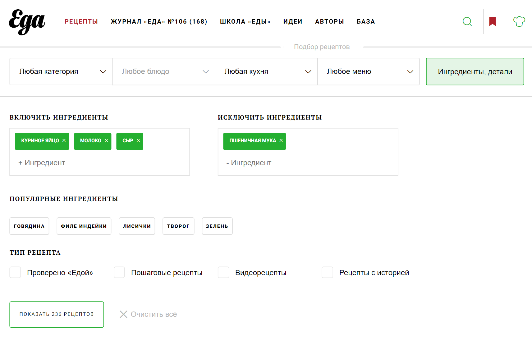
Task: Open the Рецепты menu item
Action: [x=81, y=21]
